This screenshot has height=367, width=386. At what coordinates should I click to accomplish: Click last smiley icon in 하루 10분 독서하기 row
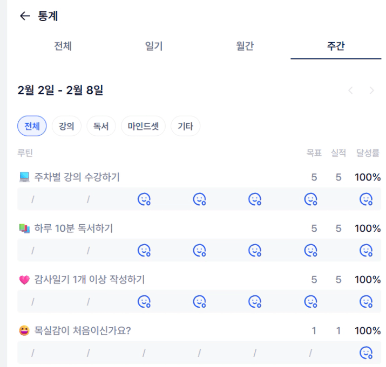(366, 251)
